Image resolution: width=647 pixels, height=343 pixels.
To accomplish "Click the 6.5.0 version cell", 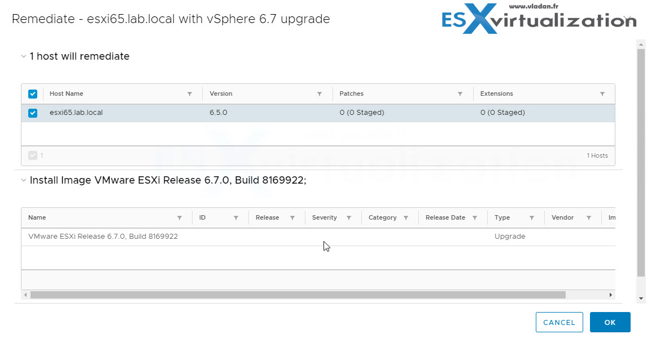I will 218,113.
